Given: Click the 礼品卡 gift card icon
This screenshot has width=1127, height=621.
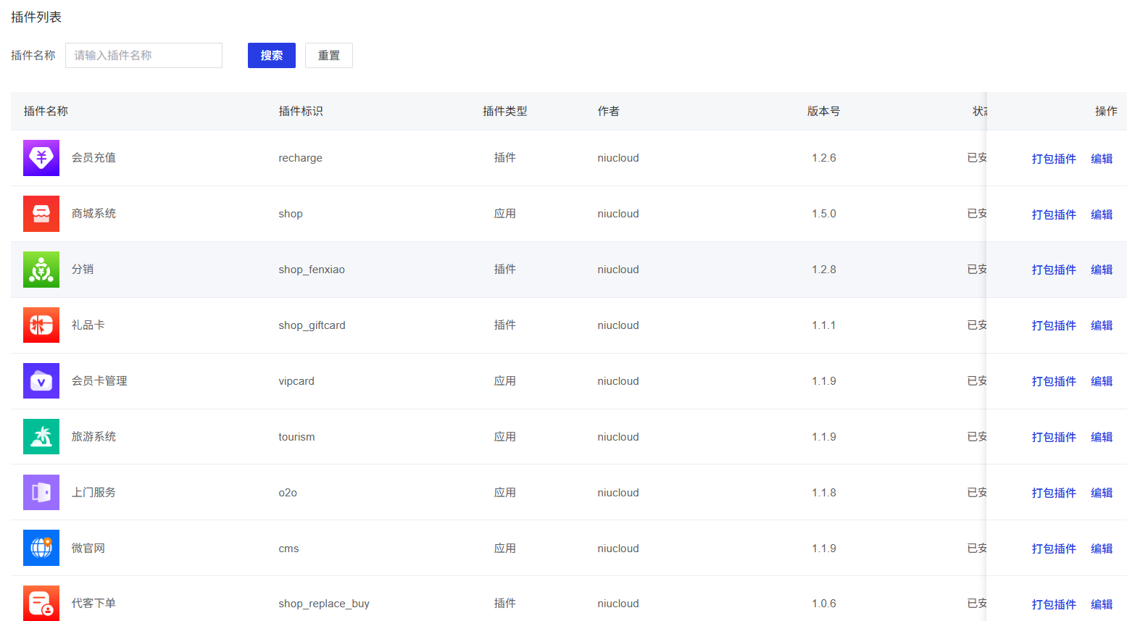Looking at the screenshot, I should pos(41,325).
